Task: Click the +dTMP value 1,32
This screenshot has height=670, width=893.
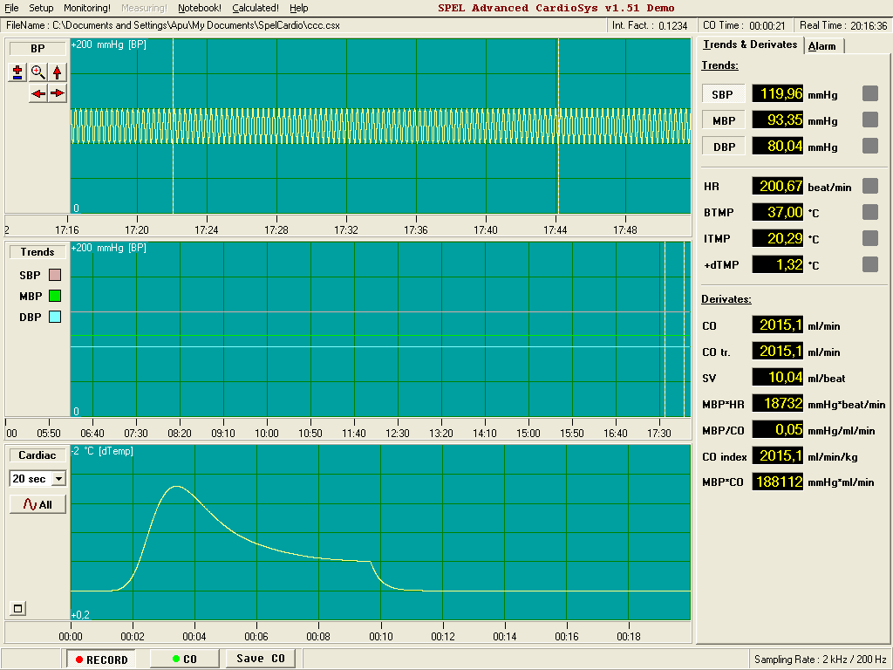Action: 777,264
